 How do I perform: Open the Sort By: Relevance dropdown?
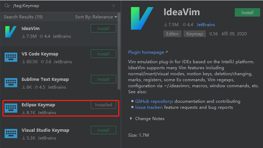[96, 17]
